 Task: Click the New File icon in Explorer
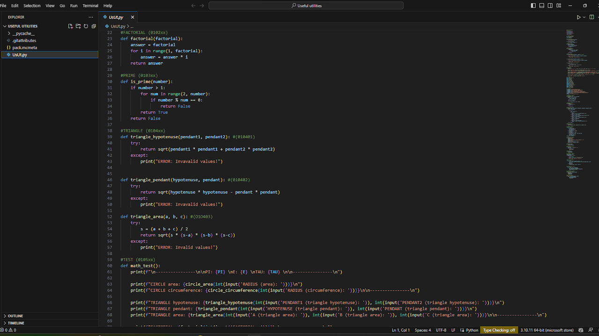[x=70, y=26]
